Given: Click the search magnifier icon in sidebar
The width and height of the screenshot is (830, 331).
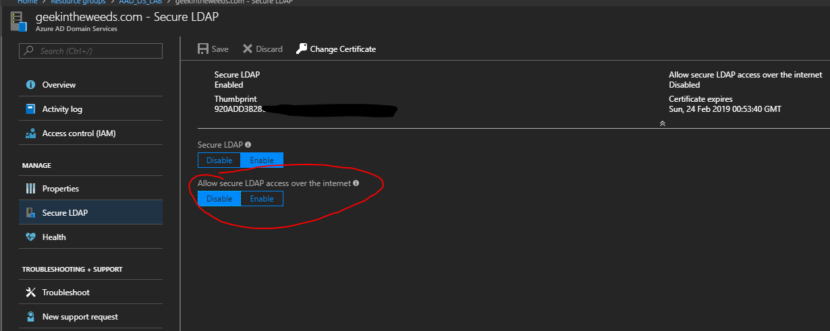Looking at the screenshot, I should 30,51.
